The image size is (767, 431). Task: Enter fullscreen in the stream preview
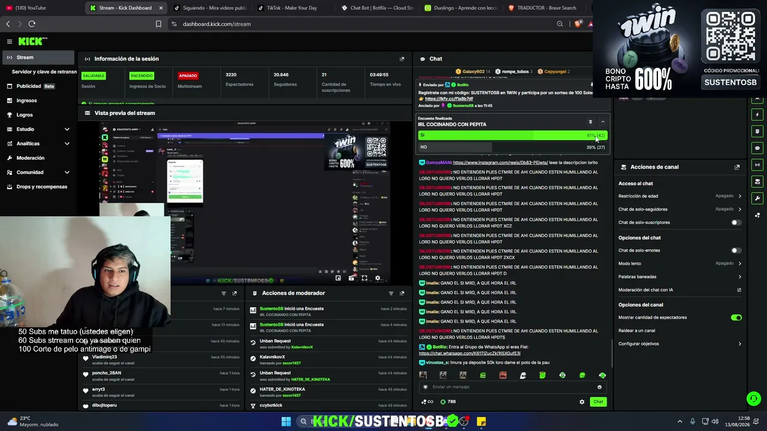click(x=364, y=278)
